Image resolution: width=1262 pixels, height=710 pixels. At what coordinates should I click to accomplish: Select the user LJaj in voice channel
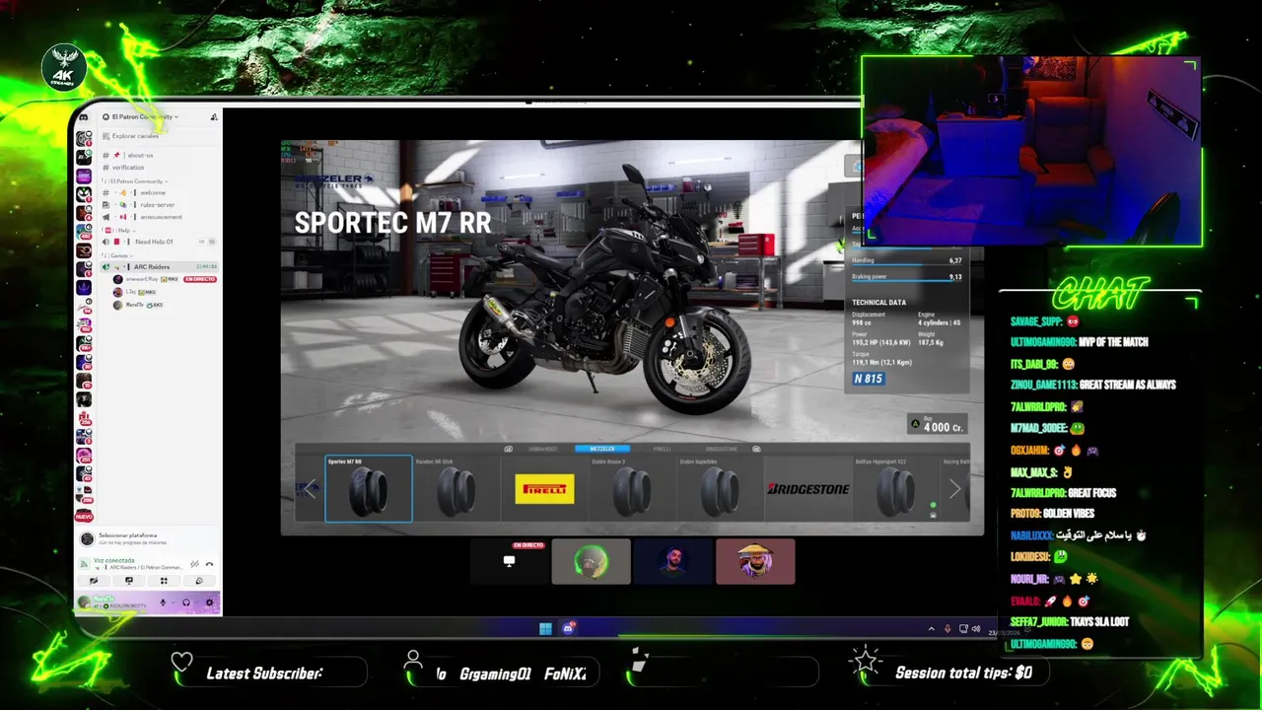136,292
